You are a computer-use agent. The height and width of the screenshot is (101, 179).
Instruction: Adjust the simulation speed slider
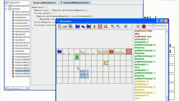pyautogui.click(x=154, y=26)
